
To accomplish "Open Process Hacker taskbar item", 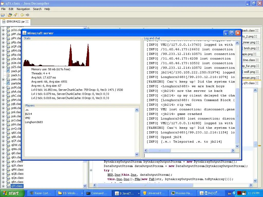I will (182, 193).
